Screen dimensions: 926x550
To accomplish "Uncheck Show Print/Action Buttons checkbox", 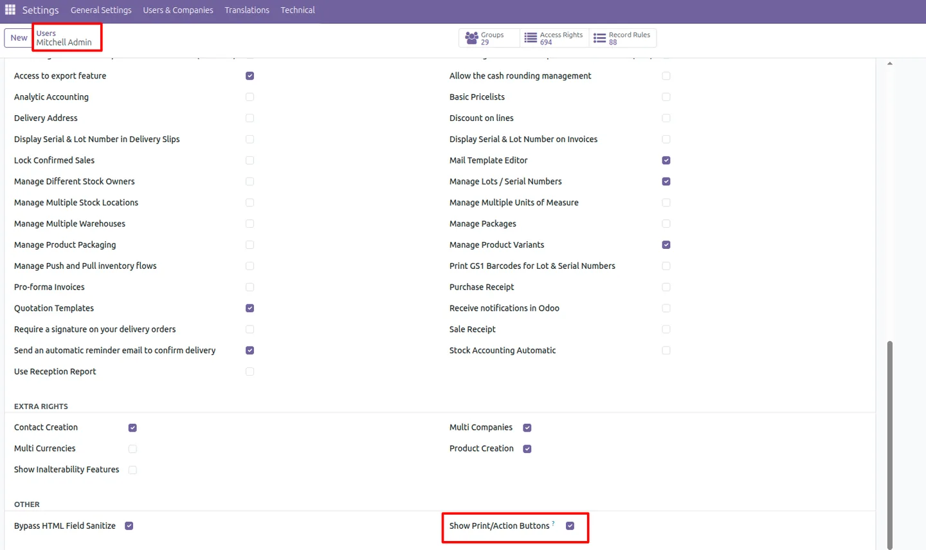I will coord(570,526).
